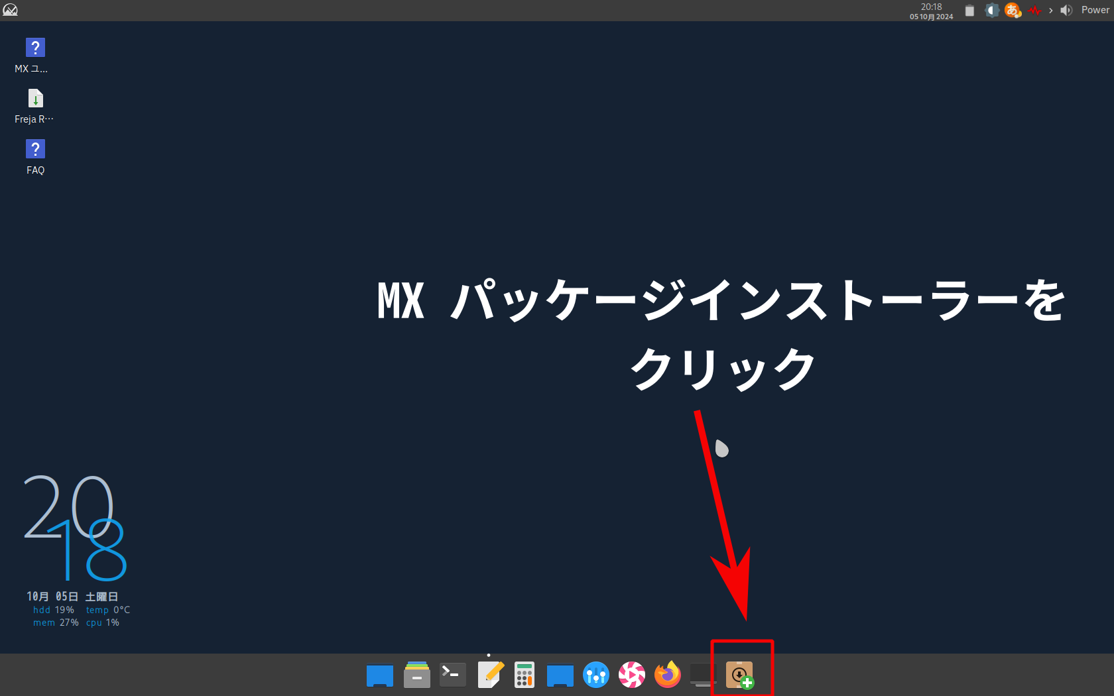Click the clipboard manager tray icon
This screenshot has height=696, width=1114.
click(x=969, y=11)
